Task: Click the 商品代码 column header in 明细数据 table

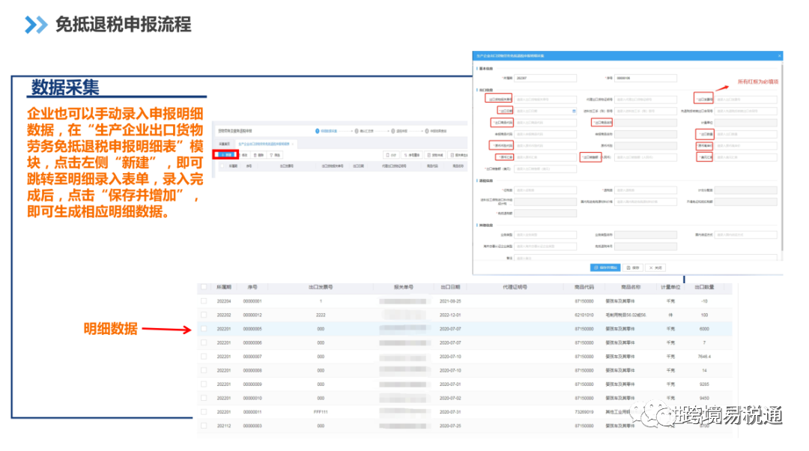Action: coord(584,287)
